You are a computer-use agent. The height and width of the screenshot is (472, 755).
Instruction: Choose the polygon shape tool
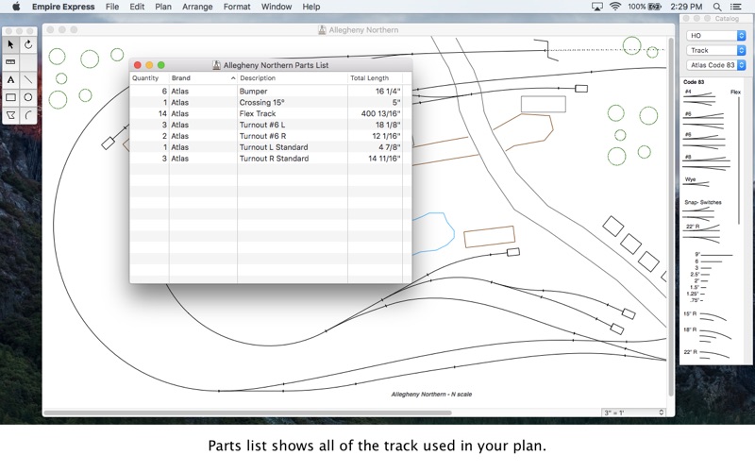10,114
